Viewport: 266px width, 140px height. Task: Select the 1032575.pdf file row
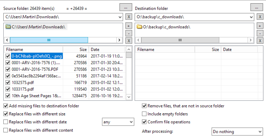(65, 82)
